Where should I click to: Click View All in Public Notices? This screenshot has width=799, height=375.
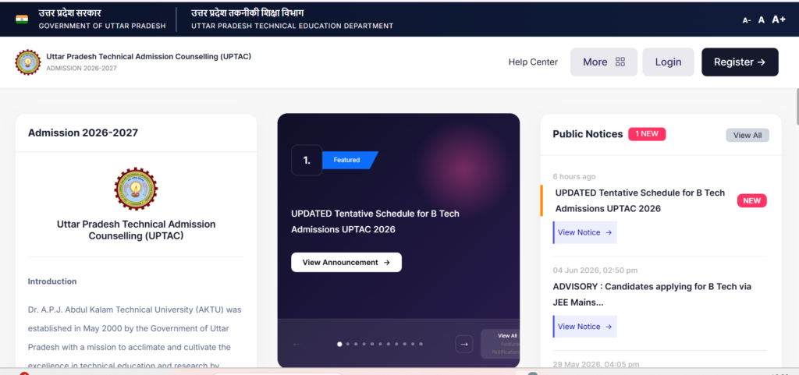coord(748,136)
